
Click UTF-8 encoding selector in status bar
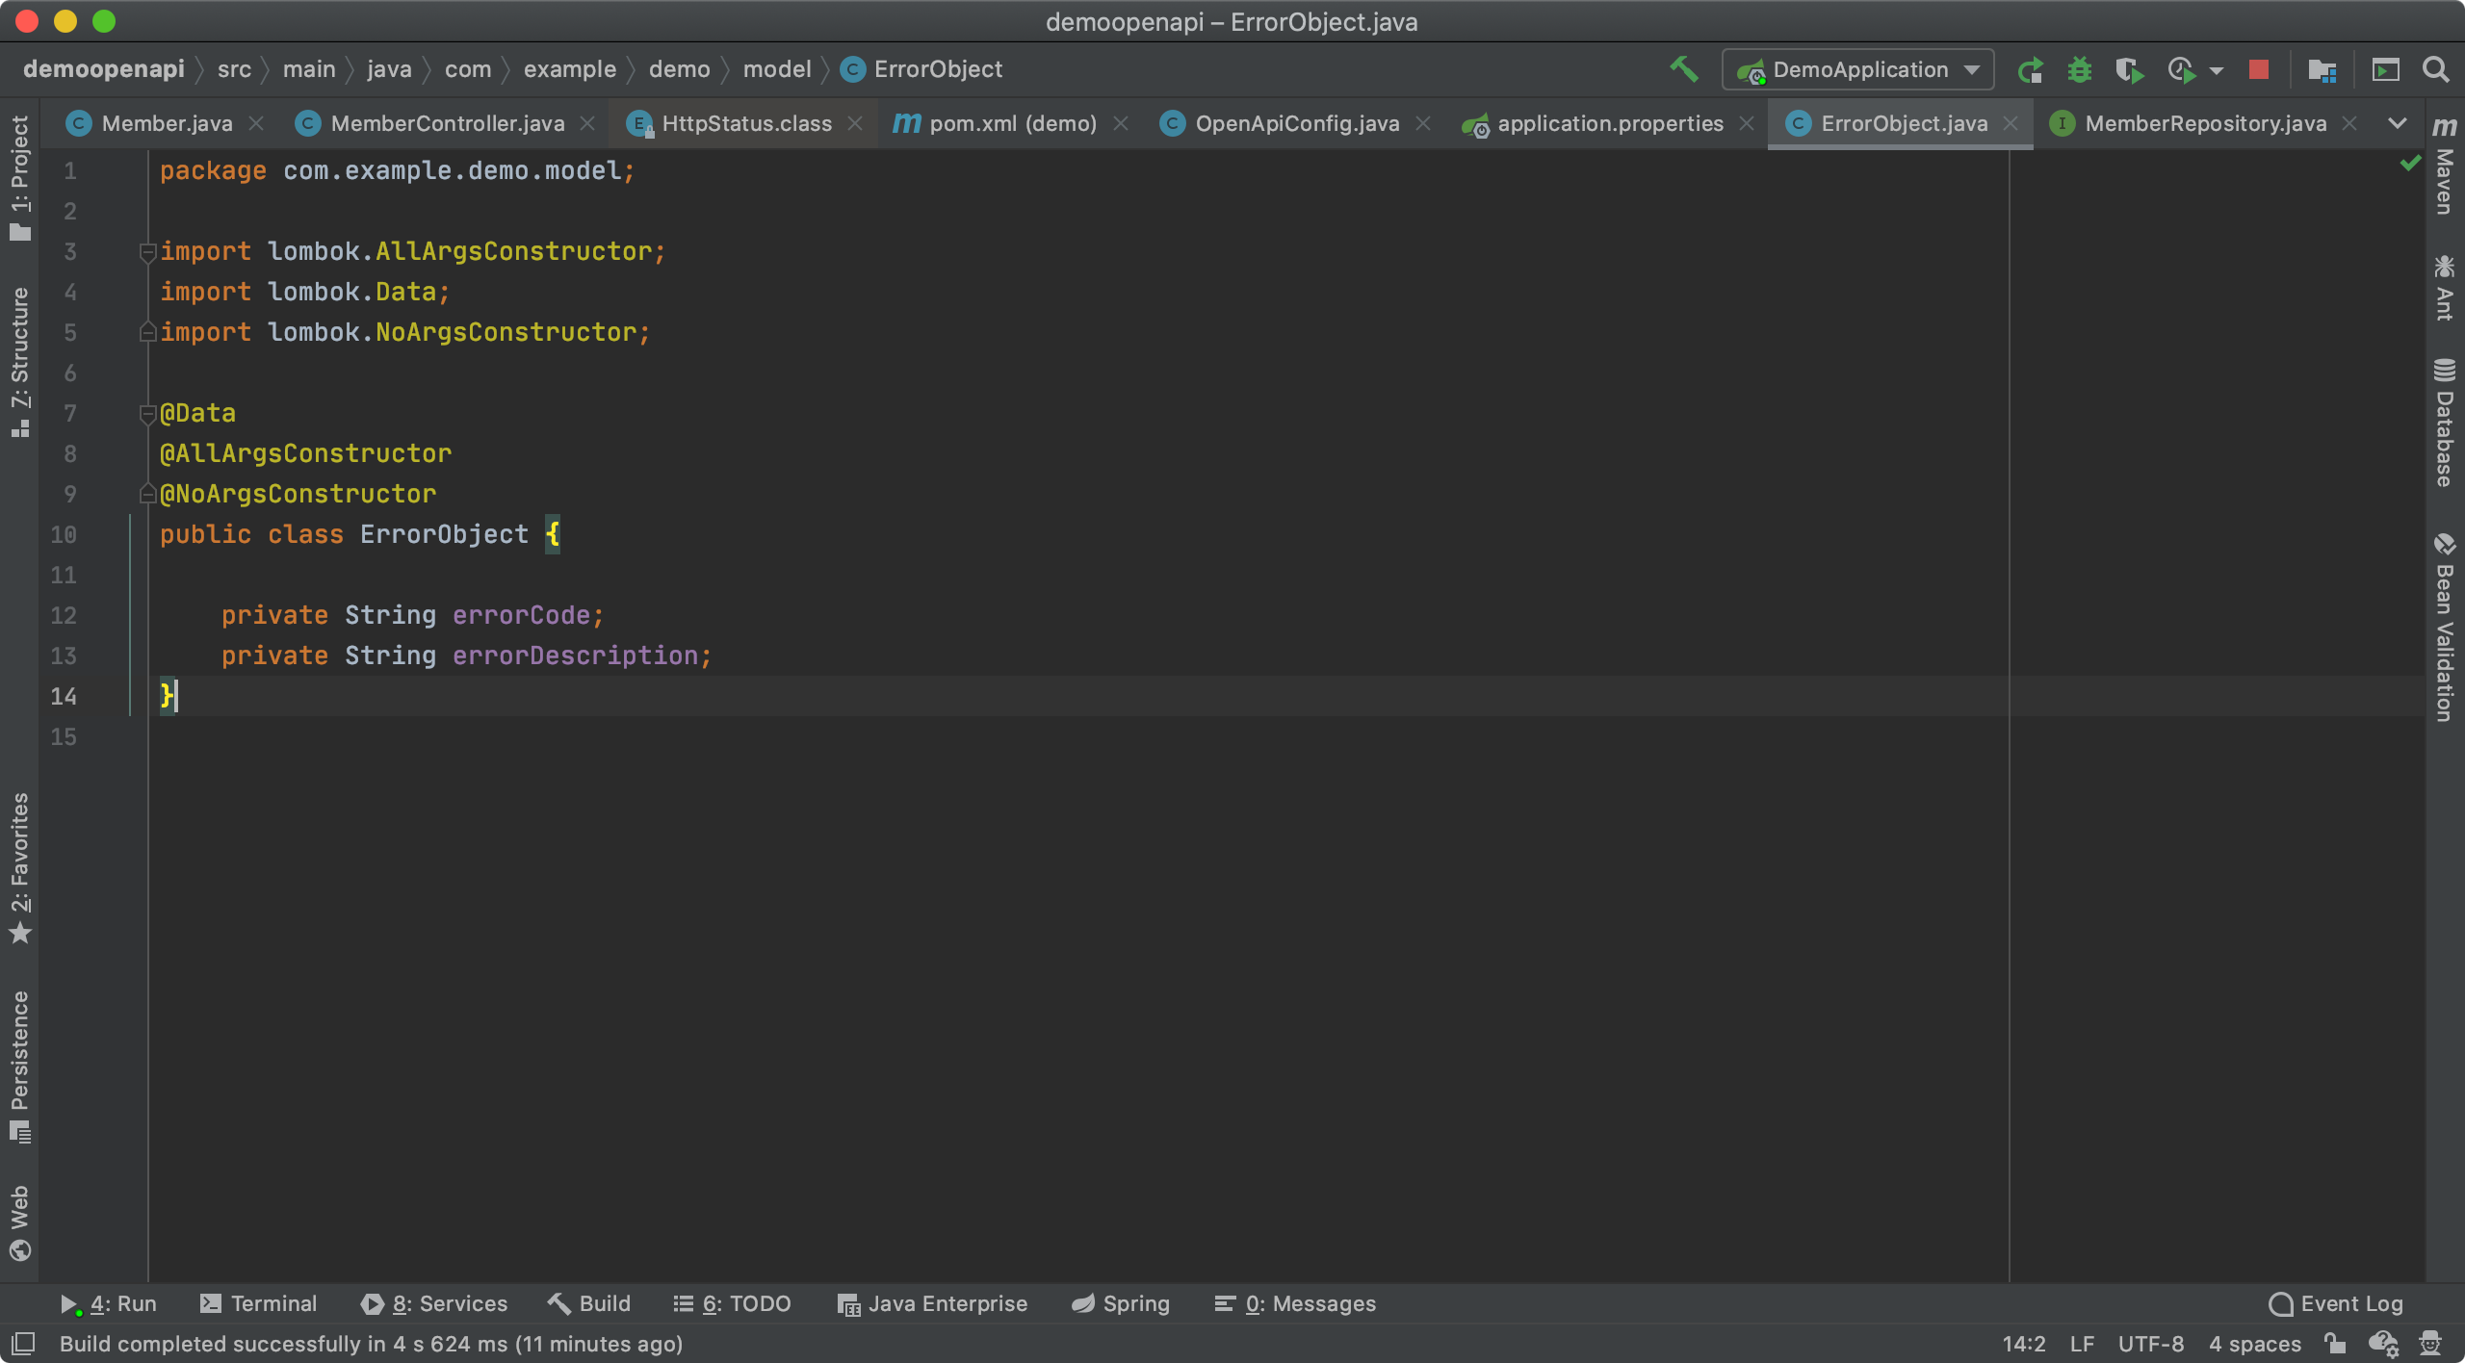point(2150,1344)
